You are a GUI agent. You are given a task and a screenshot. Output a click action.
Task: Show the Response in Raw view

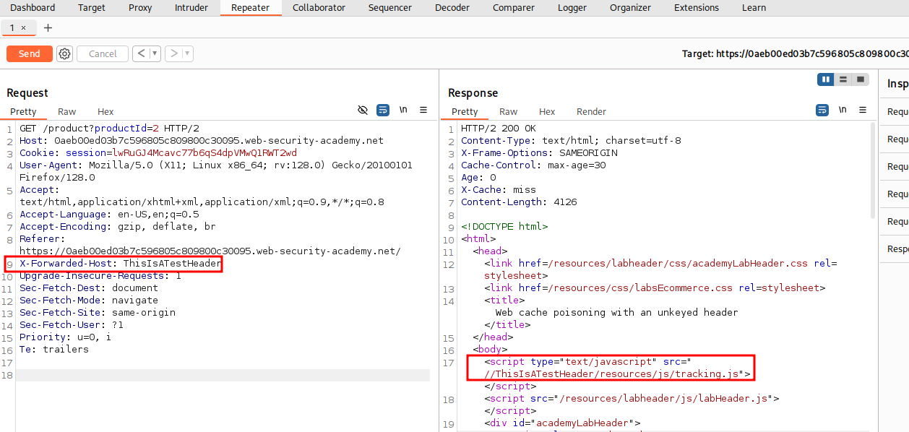coord(509,111)
